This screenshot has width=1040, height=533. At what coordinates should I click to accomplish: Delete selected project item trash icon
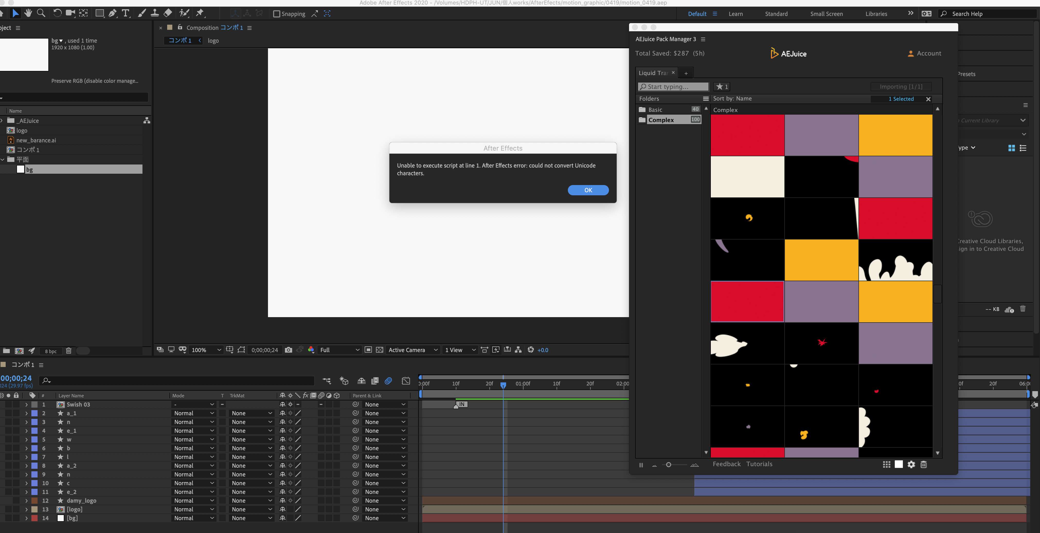pyautogui.click(x=69, y=351)
